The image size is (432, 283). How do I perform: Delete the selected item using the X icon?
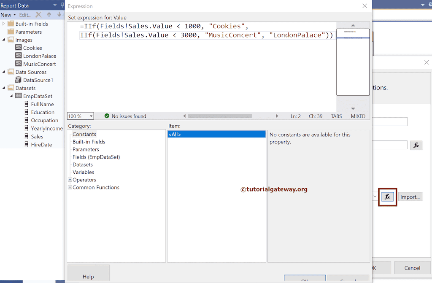point(38,14)
